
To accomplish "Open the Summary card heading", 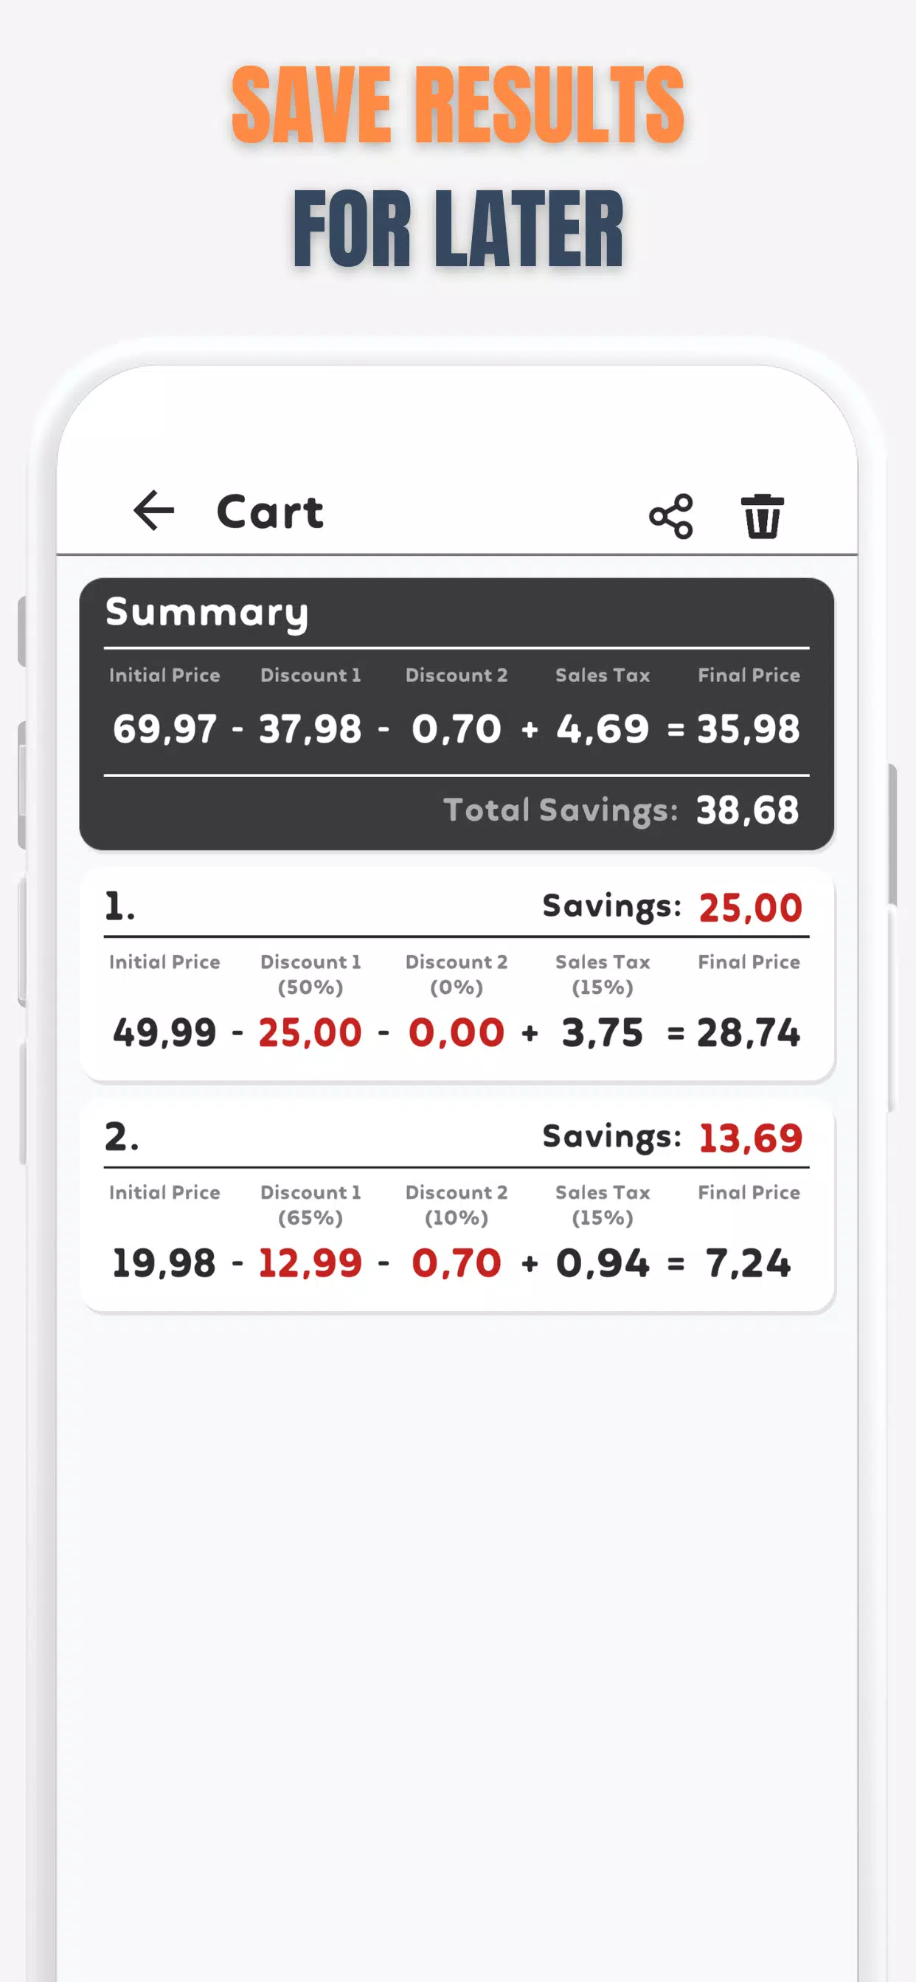I will tap(207, 613).
